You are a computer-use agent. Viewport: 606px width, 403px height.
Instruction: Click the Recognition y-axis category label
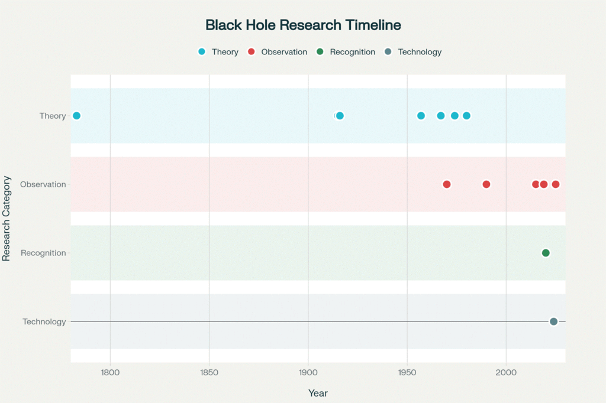click(43, 253)
